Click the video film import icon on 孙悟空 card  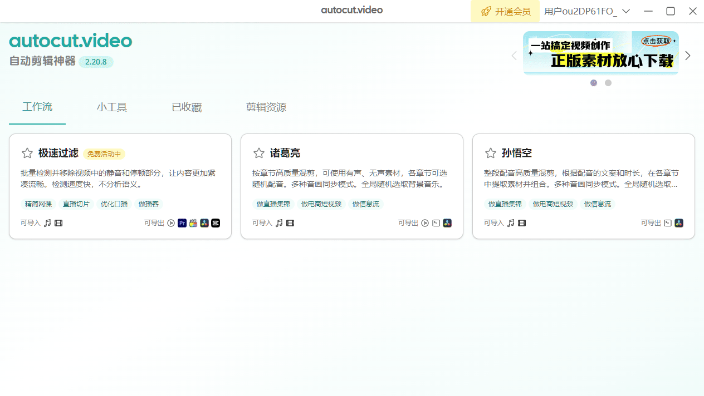coord(522,223)
